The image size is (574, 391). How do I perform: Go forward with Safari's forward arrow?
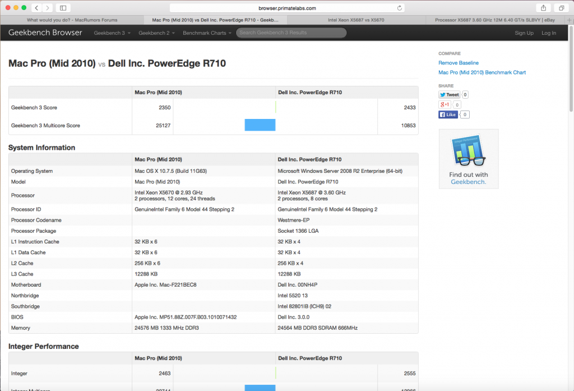tap(47, 8)
